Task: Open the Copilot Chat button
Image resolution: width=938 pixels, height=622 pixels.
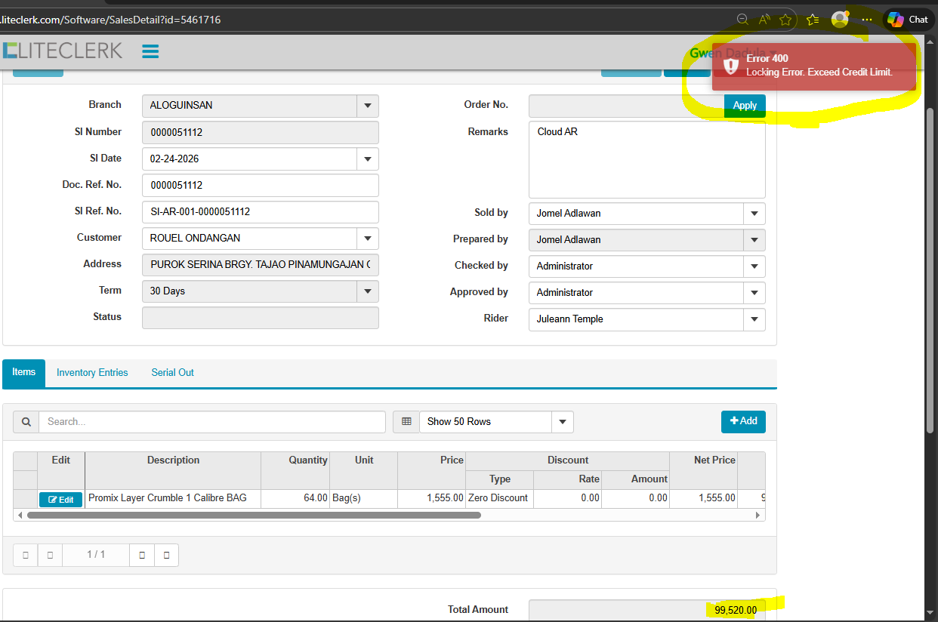Action: click(x=908, y=20)
